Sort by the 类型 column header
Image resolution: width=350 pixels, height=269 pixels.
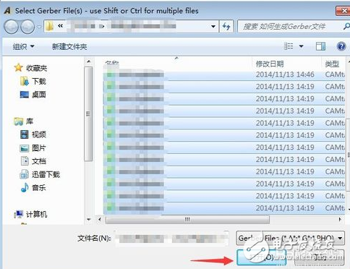332,64
